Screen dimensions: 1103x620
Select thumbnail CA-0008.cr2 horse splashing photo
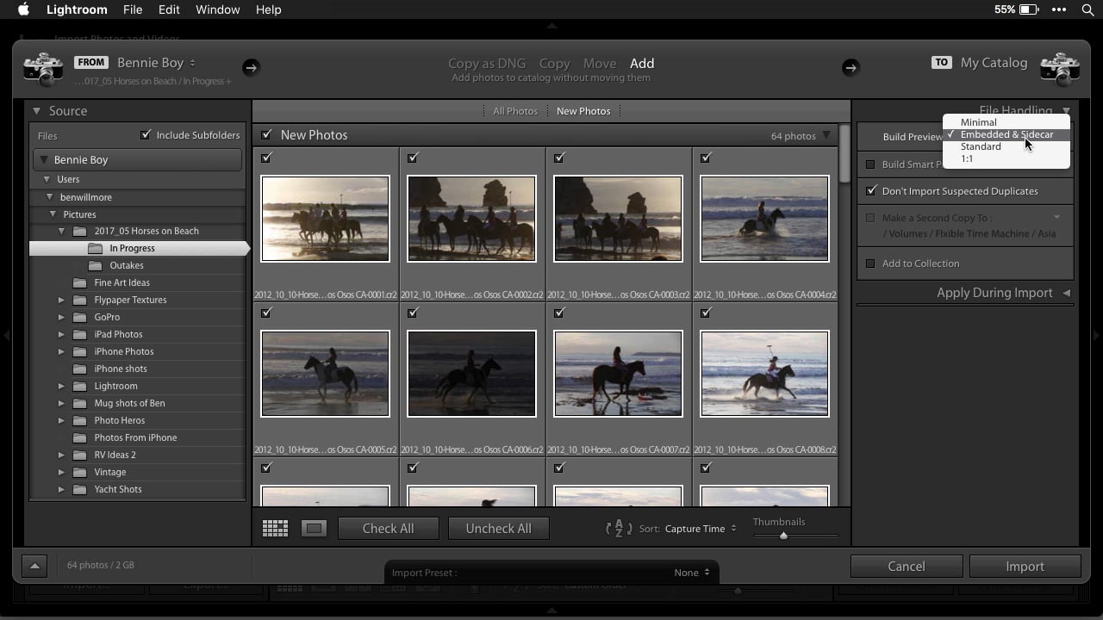[764, 374]
